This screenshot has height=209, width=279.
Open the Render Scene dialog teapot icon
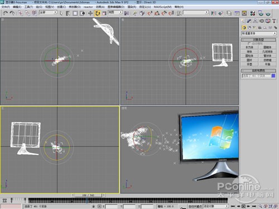point(261,13)
